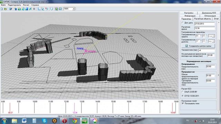Switch to the Диаграммы КЕО tab
The width and height of the screenshot is (221, 124).
point(209,13)
